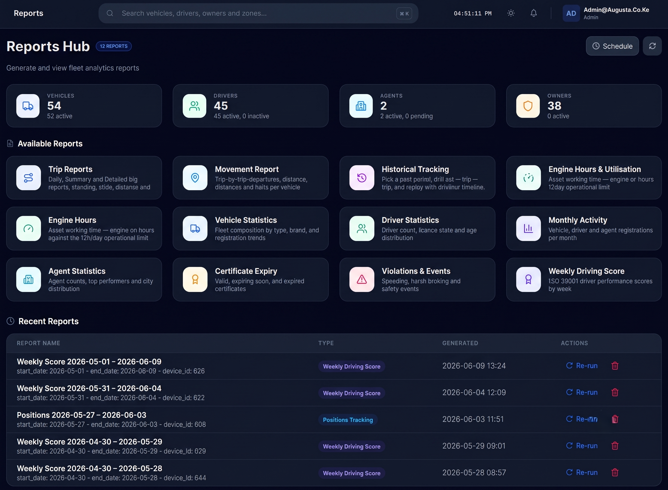Viewport: 668px width, 490px height.
Task: Click the TYPE column header
Action: (x=326, y=343)
